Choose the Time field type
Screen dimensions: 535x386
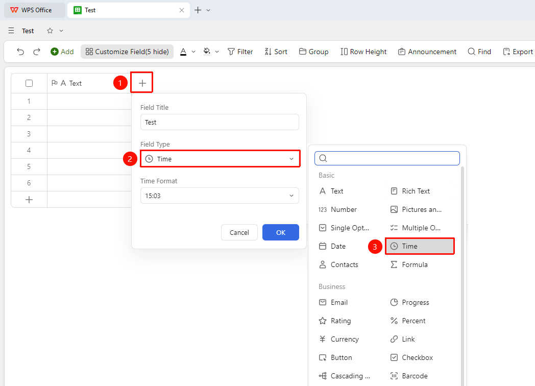[x=420, y=247]
